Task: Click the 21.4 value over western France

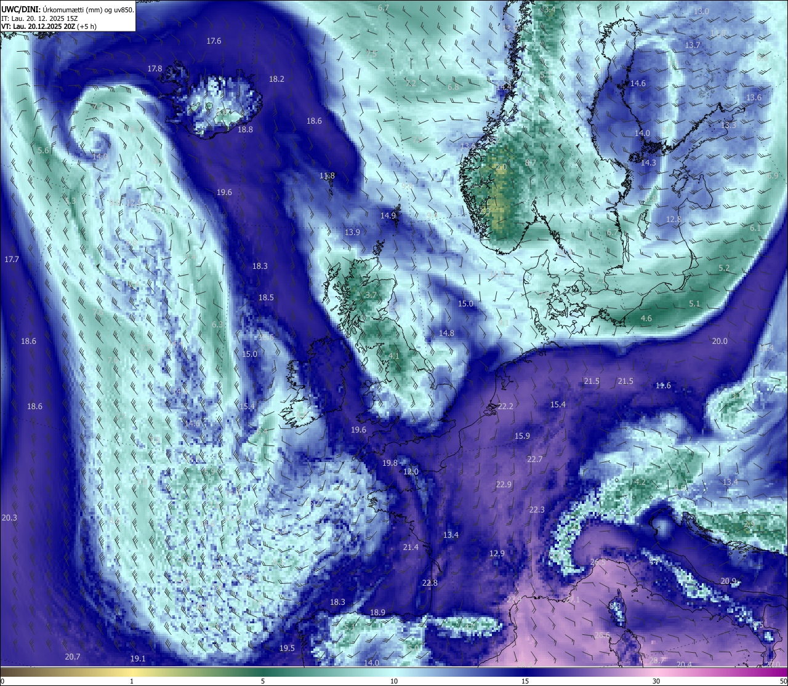Action: (x=411, y=548)
